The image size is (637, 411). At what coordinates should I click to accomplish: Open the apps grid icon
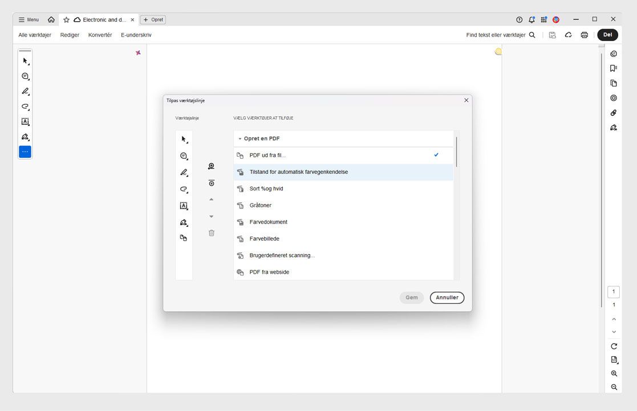pyautogui.click(x=544, y=19)
